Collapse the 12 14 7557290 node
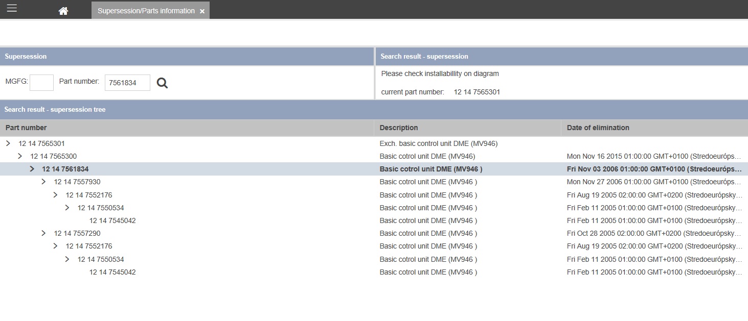The width and height of the screenshot is (748, 321). click(43, 233)
